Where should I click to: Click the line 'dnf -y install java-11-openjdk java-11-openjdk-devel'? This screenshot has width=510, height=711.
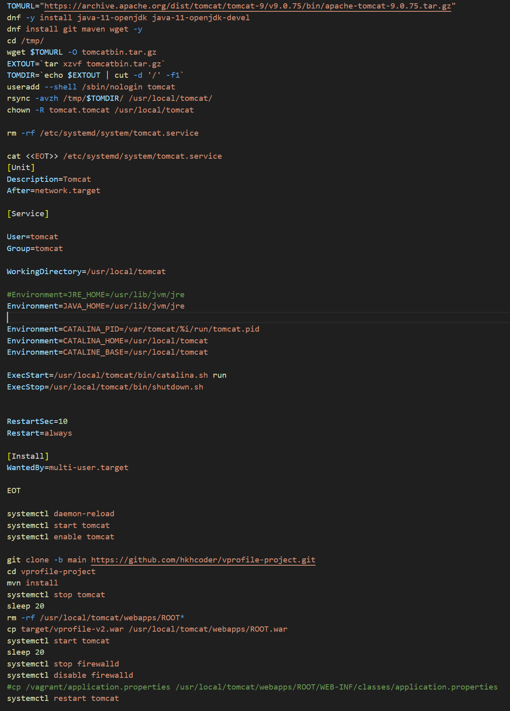[128, 17]
